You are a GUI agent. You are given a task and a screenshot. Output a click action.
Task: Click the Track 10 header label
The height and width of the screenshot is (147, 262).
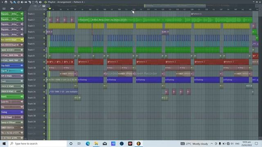tap(32, 68)
